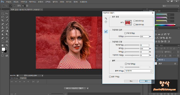Click the 가장자리 이동(S) slider
This screenshot has height=95, width=180.
132,55
